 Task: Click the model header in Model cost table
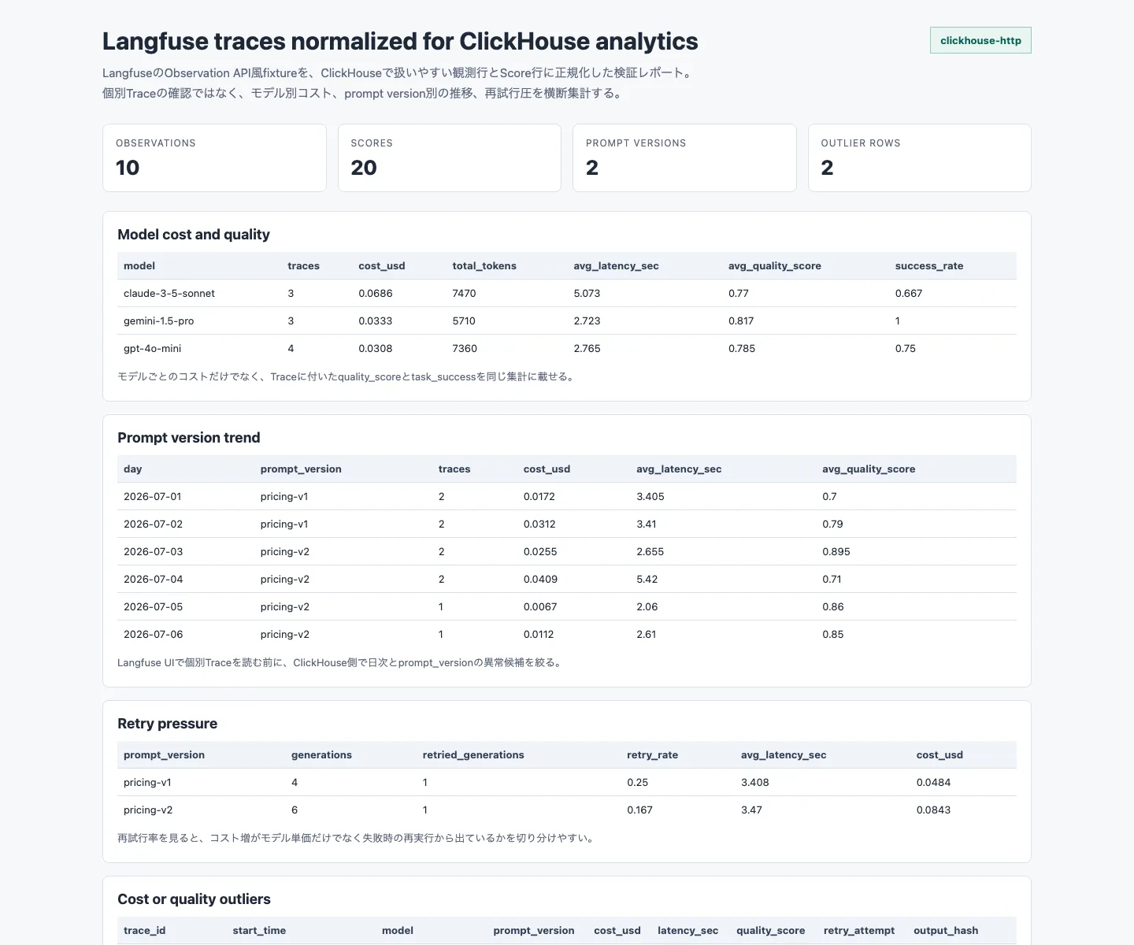click(x=139, y=266)
